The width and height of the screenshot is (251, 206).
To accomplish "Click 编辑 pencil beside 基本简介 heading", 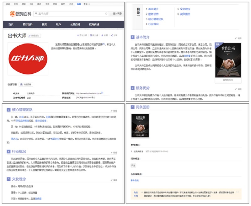I will pos(236,38).
